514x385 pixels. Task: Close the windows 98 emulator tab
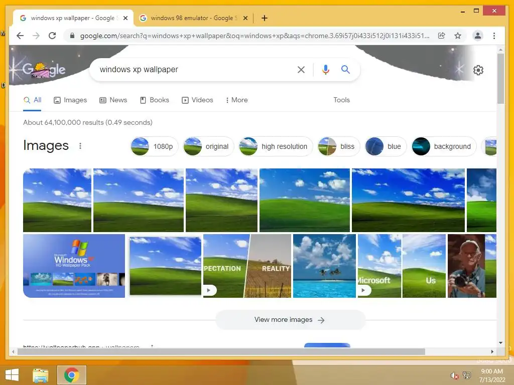(x=245, y=18)
